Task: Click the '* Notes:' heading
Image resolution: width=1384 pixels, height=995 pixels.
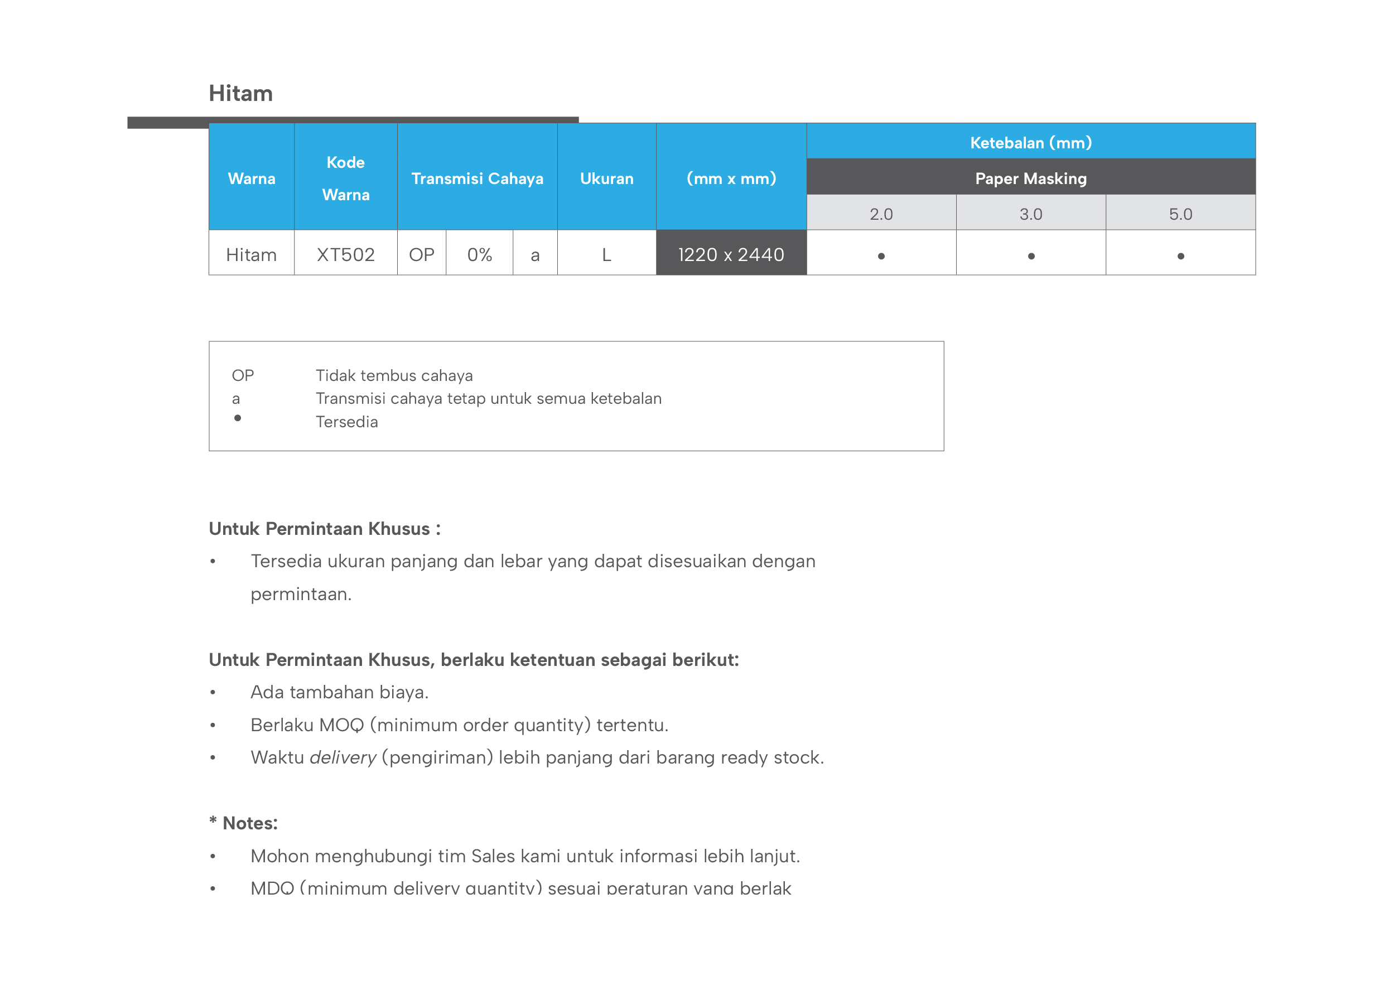Action: click(x=243, y=823)
